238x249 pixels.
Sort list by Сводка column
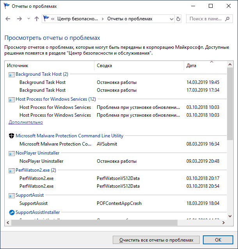pyautogui.click(x=139, y=66)
